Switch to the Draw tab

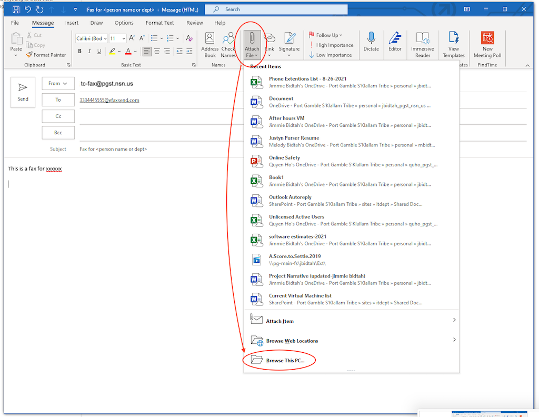97,23
